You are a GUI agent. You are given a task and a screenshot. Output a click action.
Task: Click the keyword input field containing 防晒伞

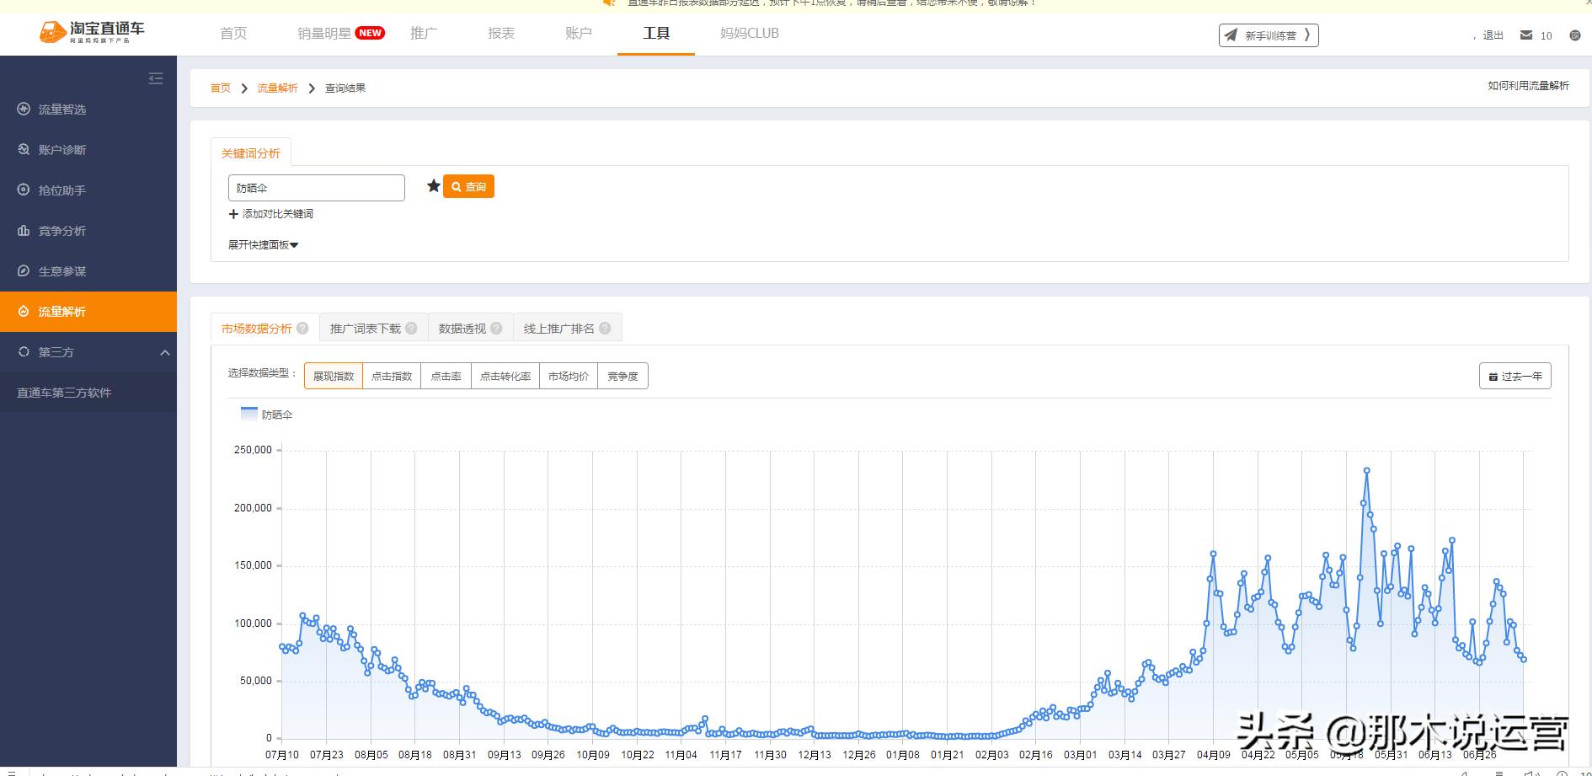[x=316, y=188]
